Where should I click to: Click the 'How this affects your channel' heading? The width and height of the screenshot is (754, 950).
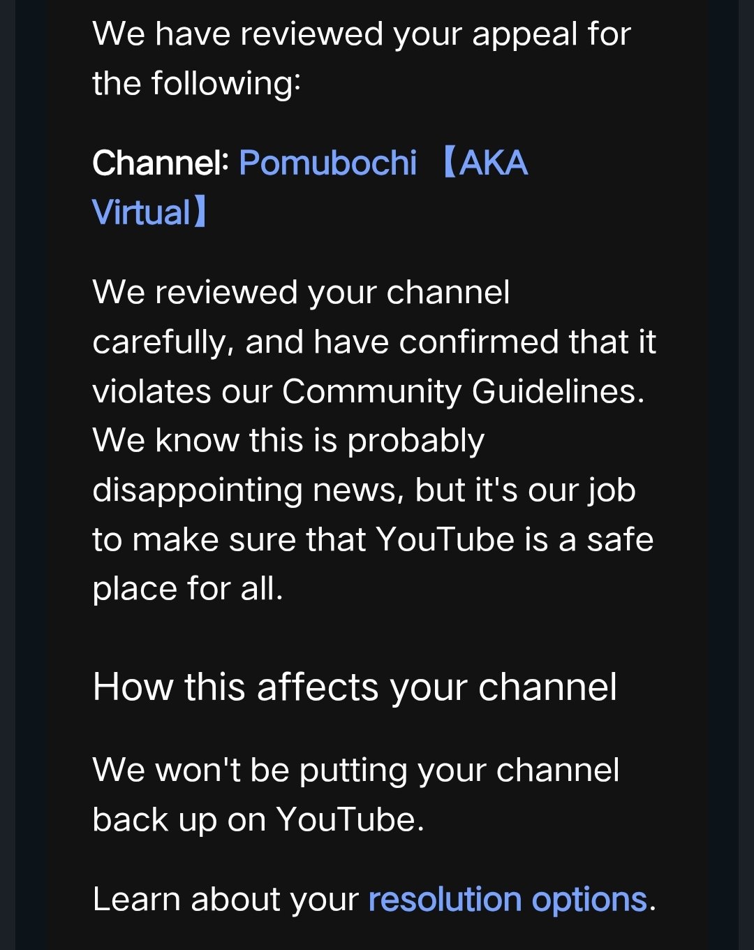(x=355, y=687)
